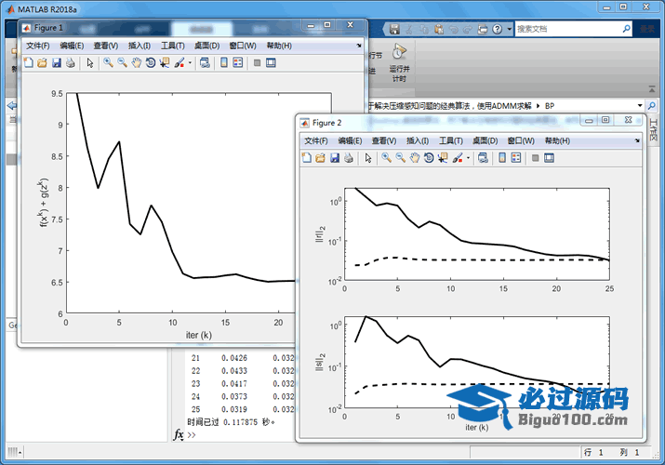Viewport: 665px width, 465px height.
Task: Insert Legend icon in Figure 2 toolbar
Action: tap(516, 158)
